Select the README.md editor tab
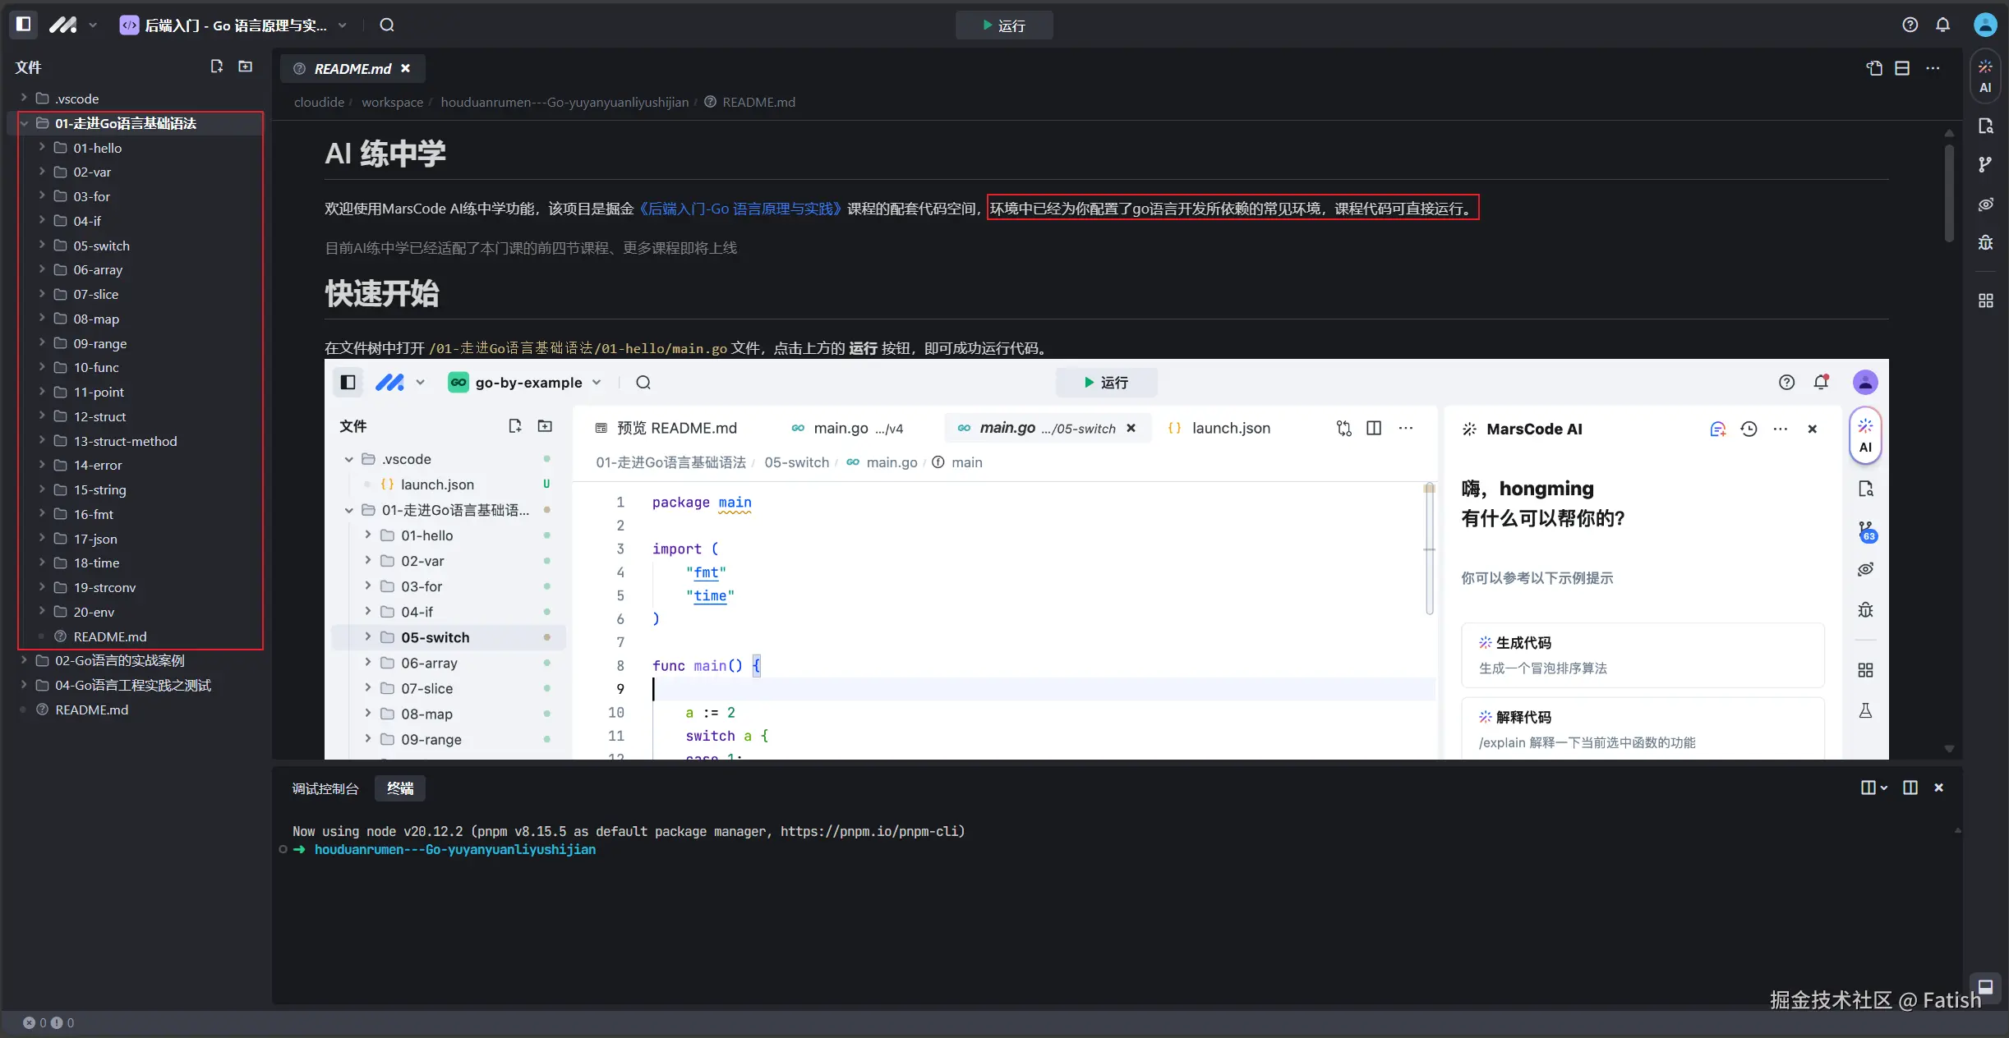The image size is (2009, 1038). (x=352, y=69)
